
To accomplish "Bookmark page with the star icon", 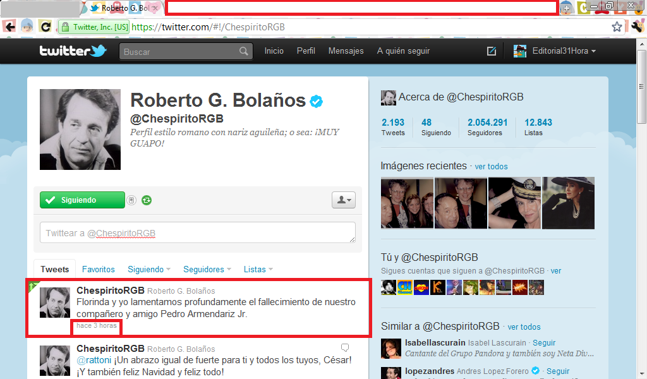I will tap(617, 27).
